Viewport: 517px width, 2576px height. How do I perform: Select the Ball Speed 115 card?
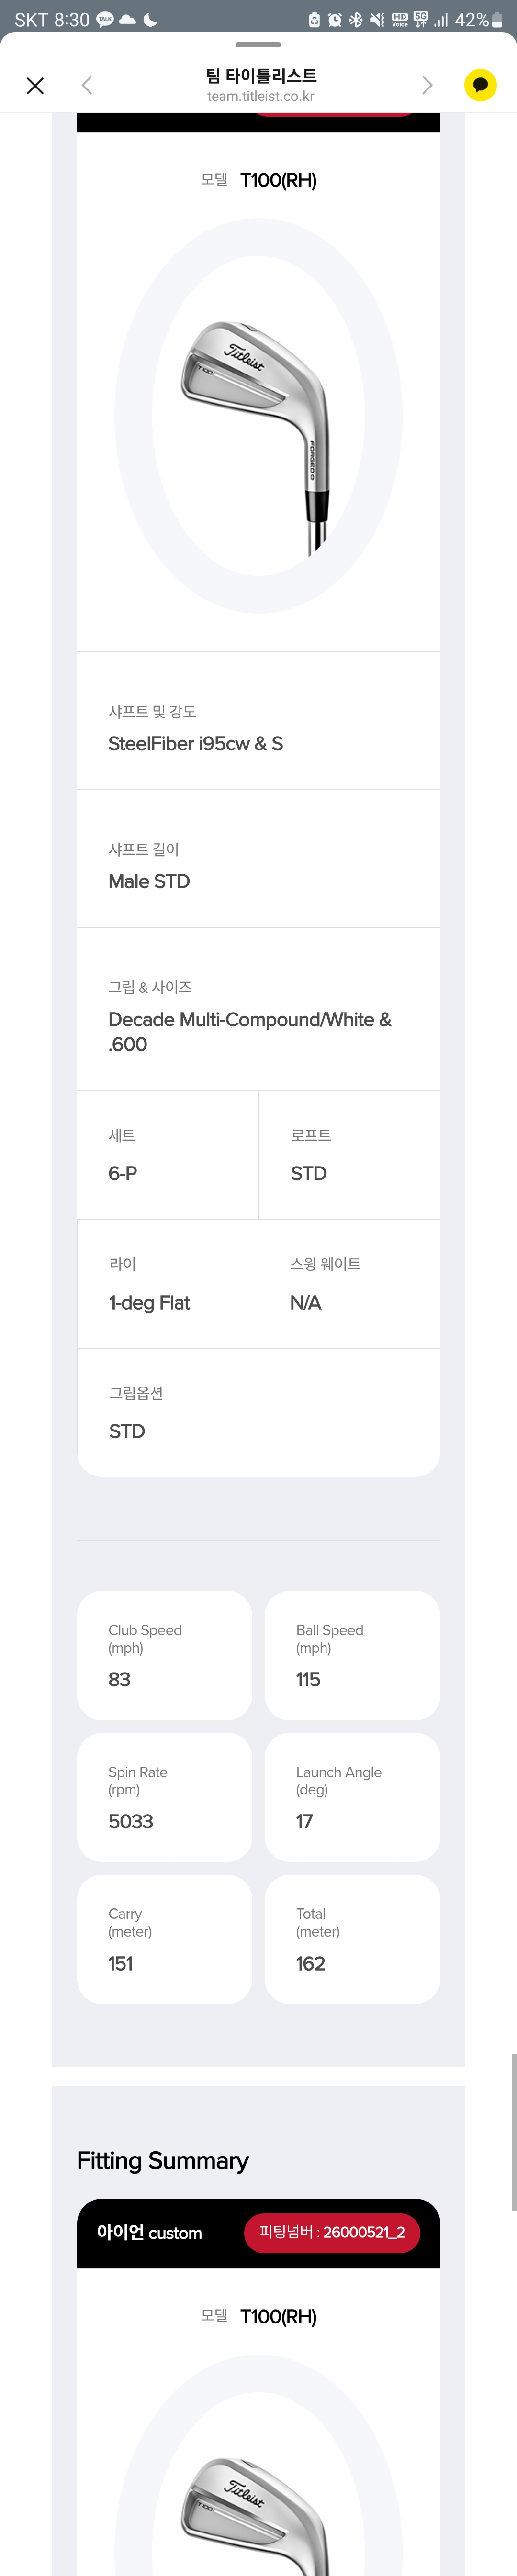pos(352,1655)
